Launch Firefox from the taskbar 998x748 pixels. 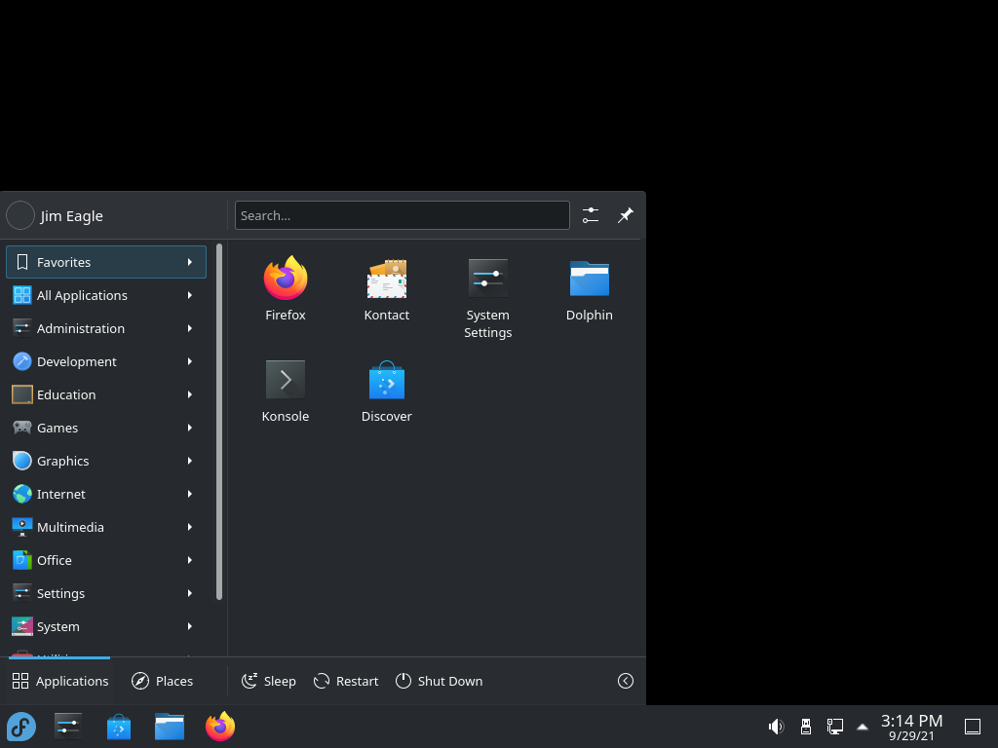pyautogui.click(x=220, y=727)
